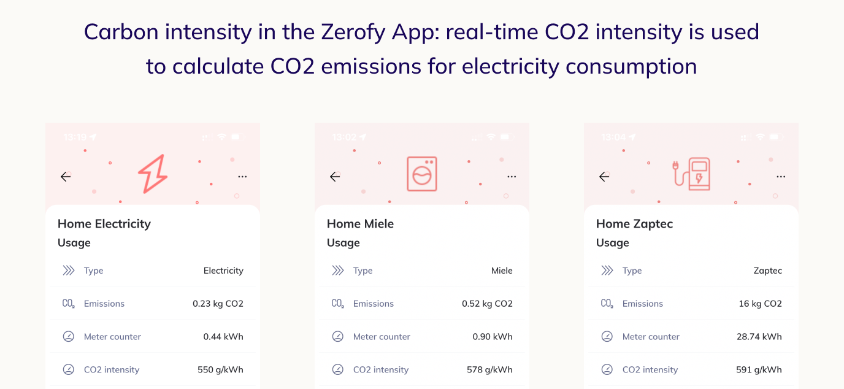Click the lightning bolt illustration on Home Electricity
Image resolution: width=844 pixels, height=389 pixels.
(153, 174)
